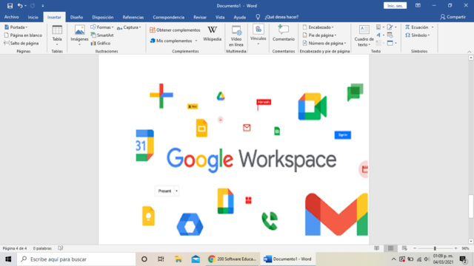This screenshot has width=474, height=266.
Task: Click the 0 palabras word count
Action: tap(42, 248)
